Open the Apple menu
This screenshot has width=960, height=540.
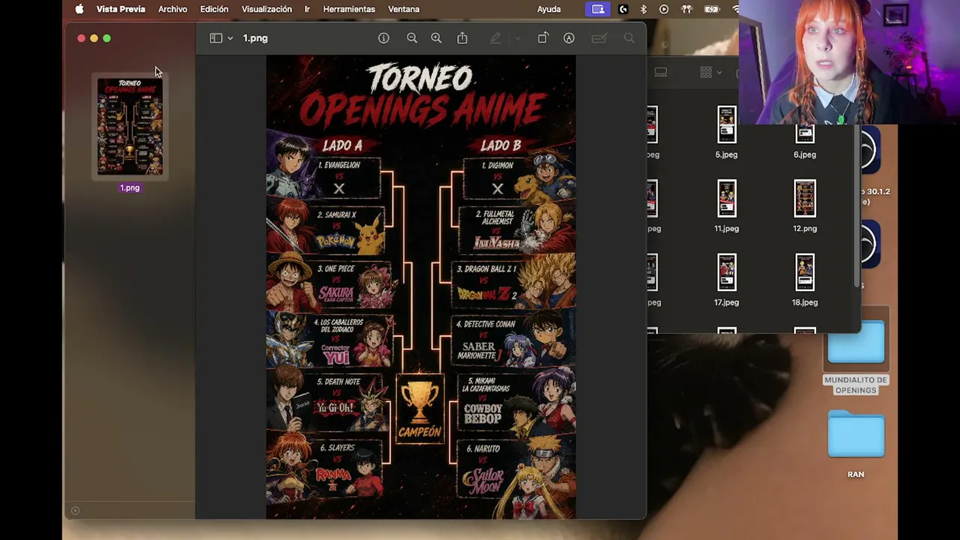tap(79, 9)
